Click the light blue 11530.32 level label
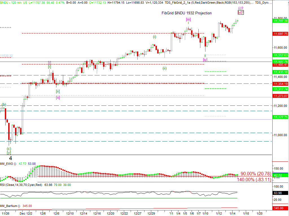The width and height of the screenshot is (289, 216). point(6,56)
